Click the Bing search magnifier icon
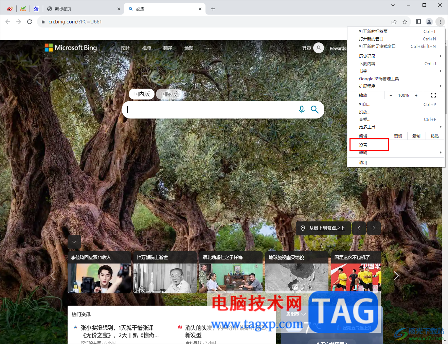This screenshot has height=344, width=448. click(315, 109)
